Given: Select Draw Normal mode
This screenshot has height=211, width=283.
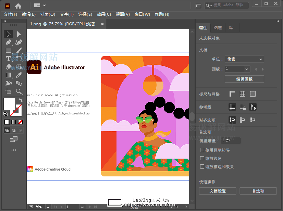Looking at the screenshot, I should (x=7, y=130).
